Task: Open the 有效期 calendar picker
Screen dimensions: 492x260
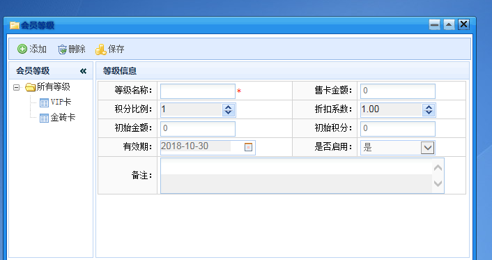Action: pos(248,147)
